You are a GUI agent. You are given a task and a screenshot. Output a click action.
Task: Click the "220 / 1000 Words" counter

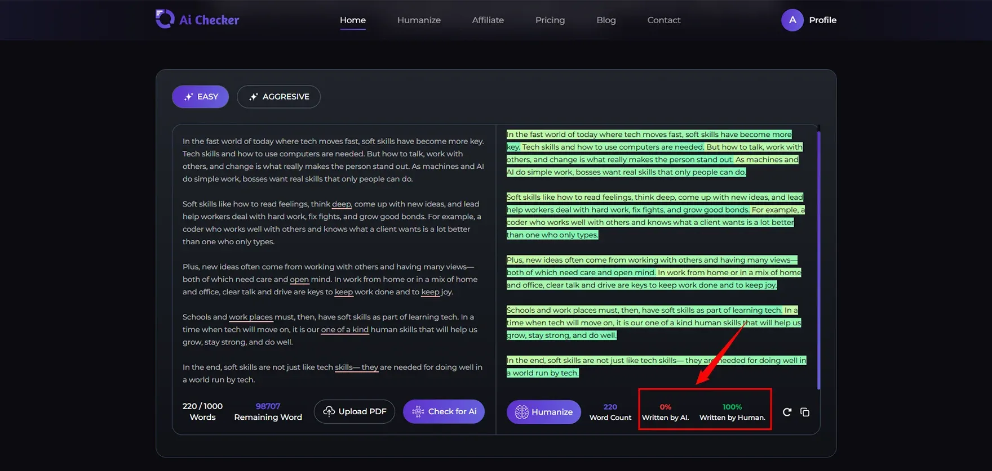[x=202, y=411]
